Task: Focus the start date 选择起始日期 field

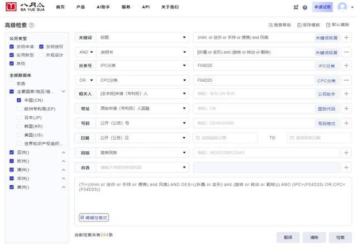Action: tap(225, 138)
